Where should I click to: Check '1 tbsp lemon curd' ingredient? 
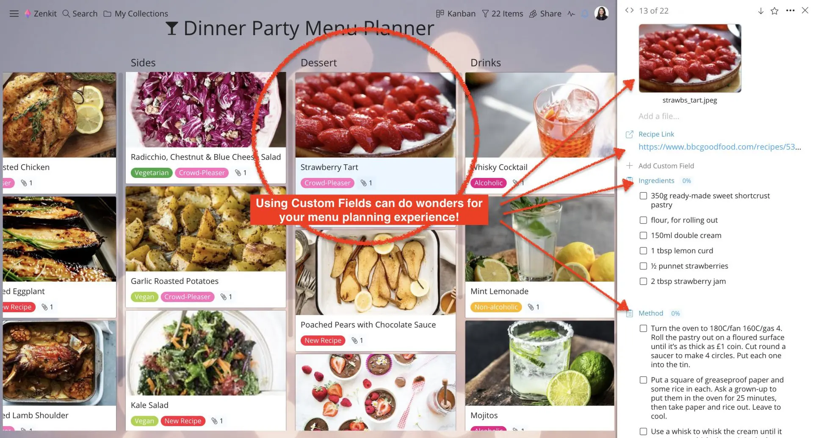pyautogui.click(x=643, y=251)
